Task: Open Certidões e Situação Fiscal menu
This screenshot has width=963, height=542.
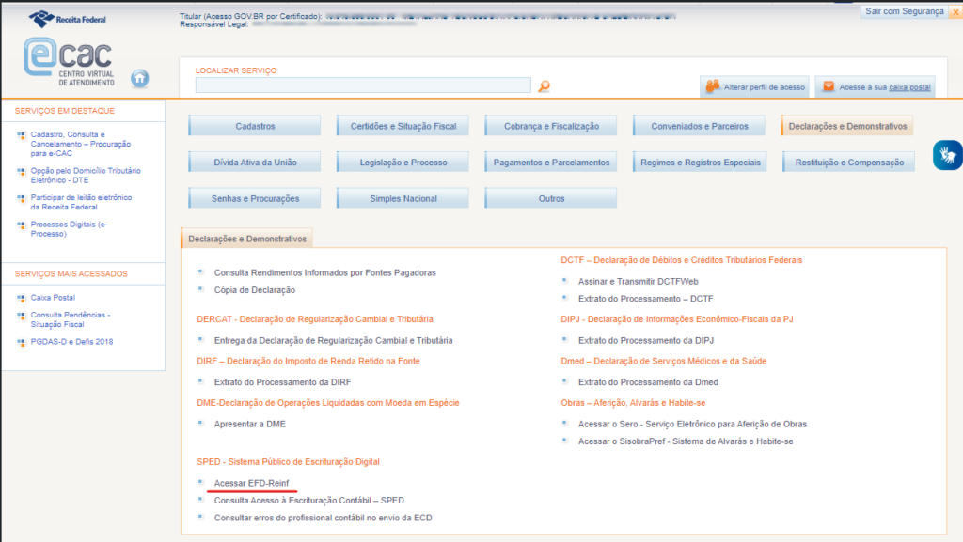Action: tap(403, 126)
